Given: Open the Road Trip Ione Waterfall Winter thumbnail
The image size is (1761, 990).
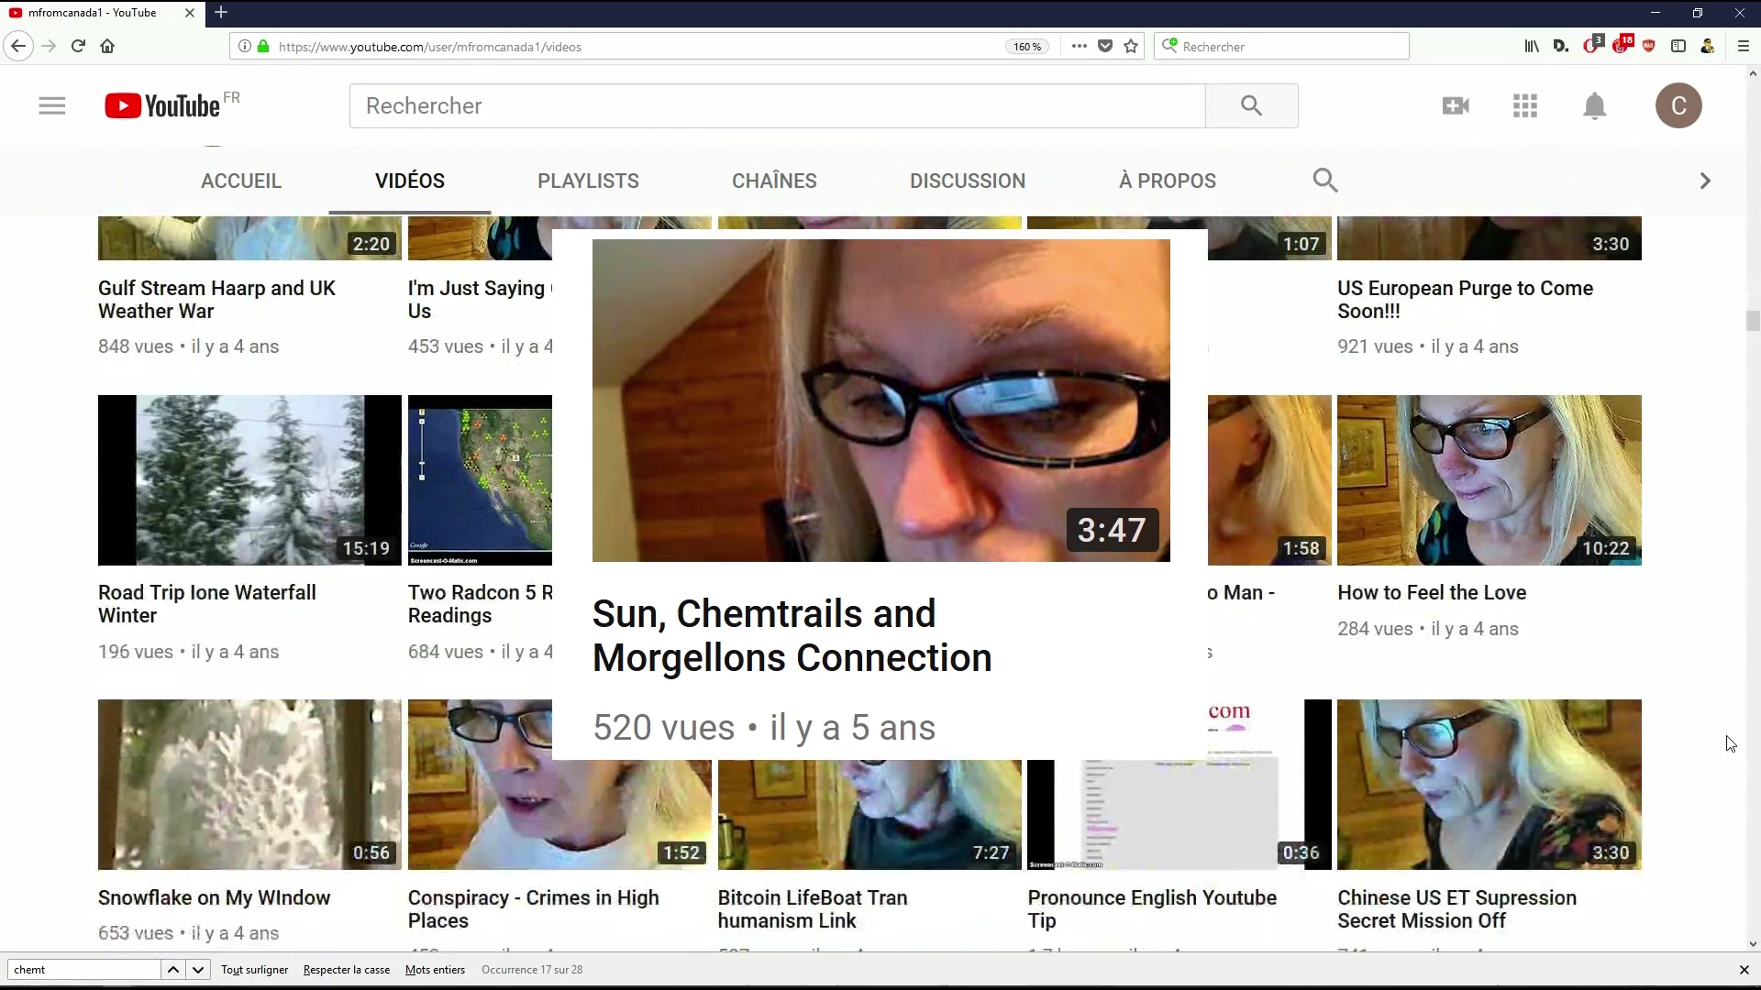Looking at the screenshot, I should point(249,480).
